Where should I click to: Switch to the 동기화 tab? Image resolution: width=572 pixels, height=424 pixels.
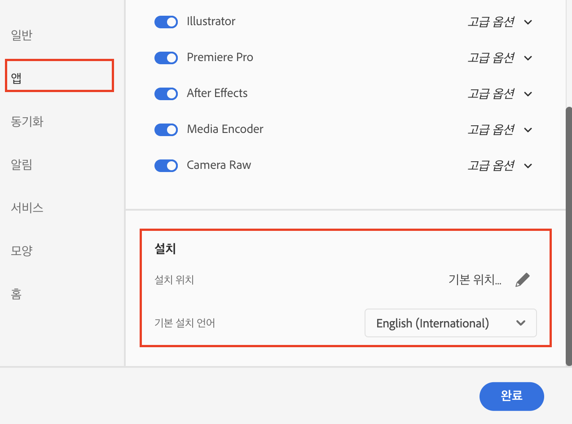coord(27,121)
